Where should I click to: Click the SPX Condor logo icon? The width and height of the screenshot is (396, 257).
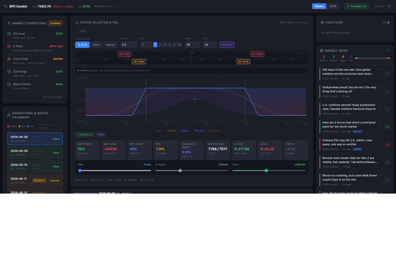[5, 6]
